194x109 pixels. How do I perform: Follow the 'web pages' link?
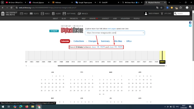tap(112, 29)
